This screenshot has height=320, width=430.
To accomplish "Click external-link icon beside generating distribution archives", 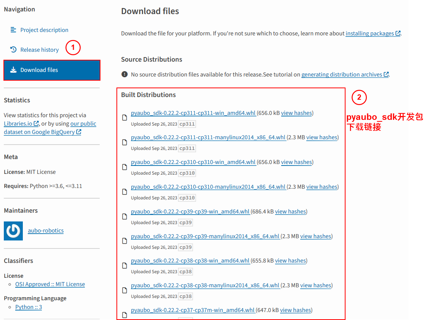I will point(386,74).
